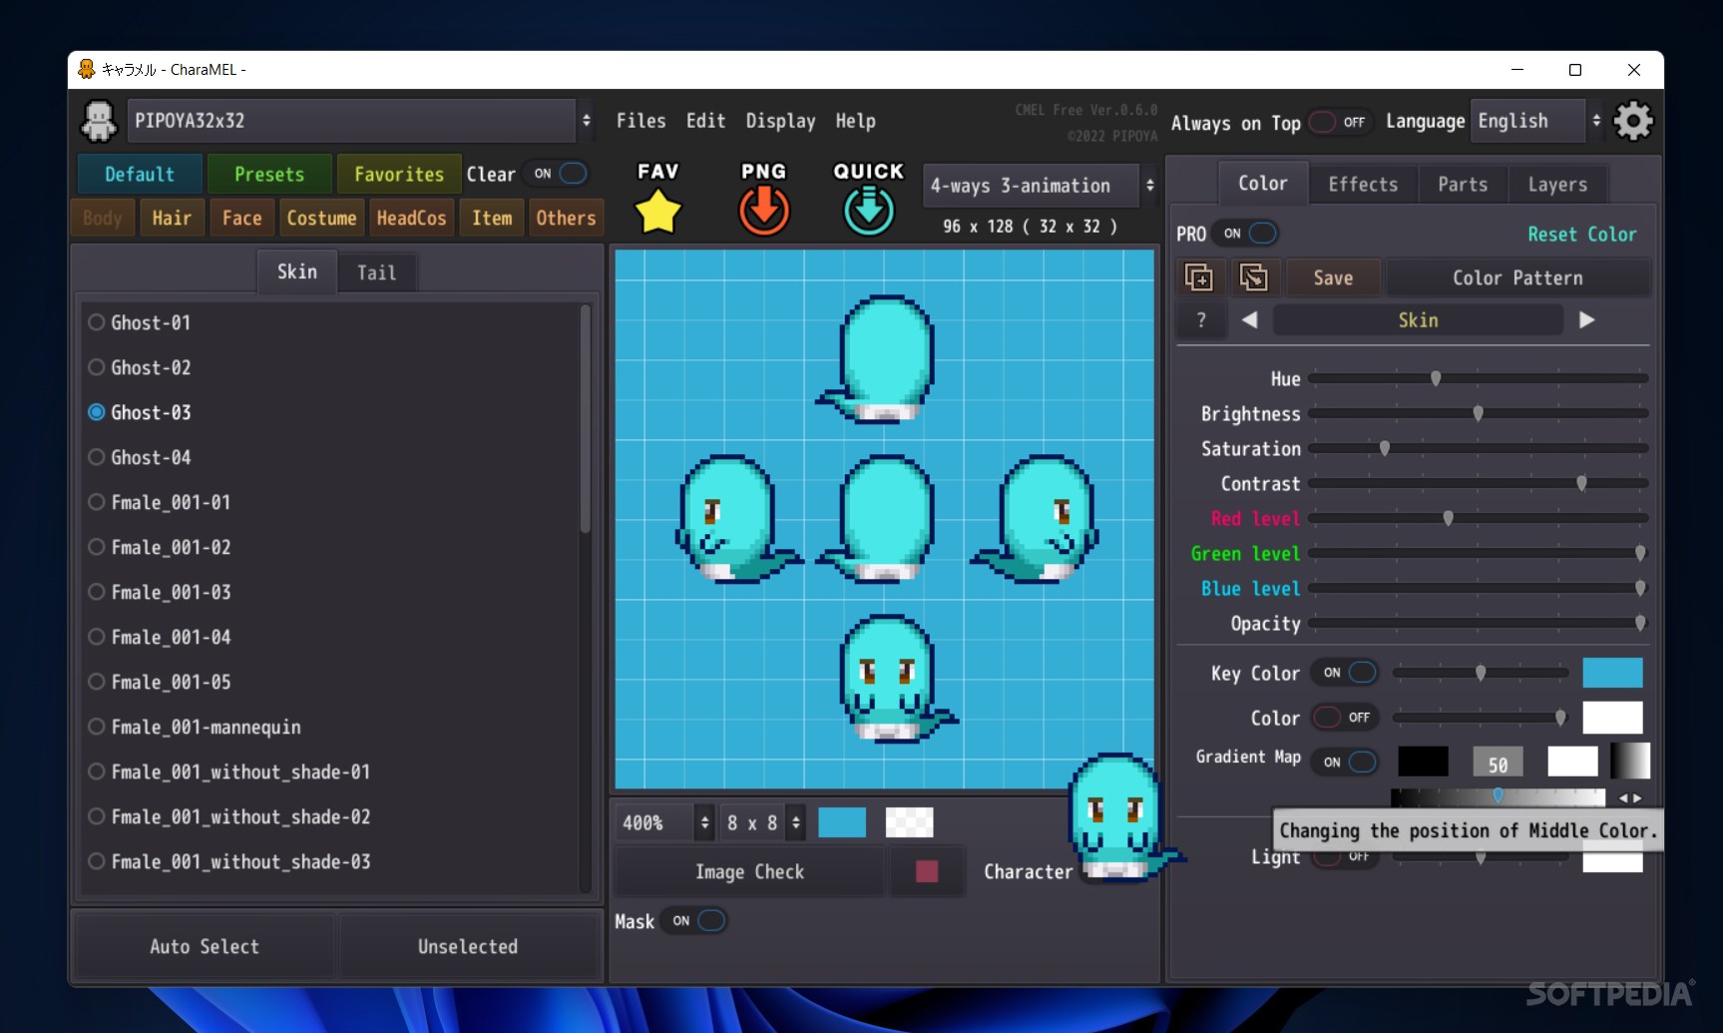
Task: Open the 8 x 8 grid size dropdown
Action: click(763, 822)
